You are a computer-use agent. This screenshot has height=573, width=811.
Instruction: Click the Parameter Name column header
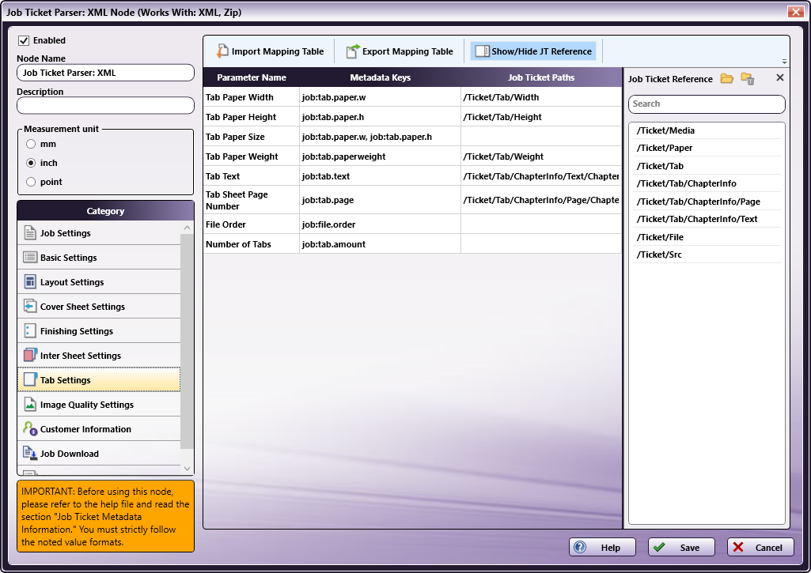click(x=252, y=77)
